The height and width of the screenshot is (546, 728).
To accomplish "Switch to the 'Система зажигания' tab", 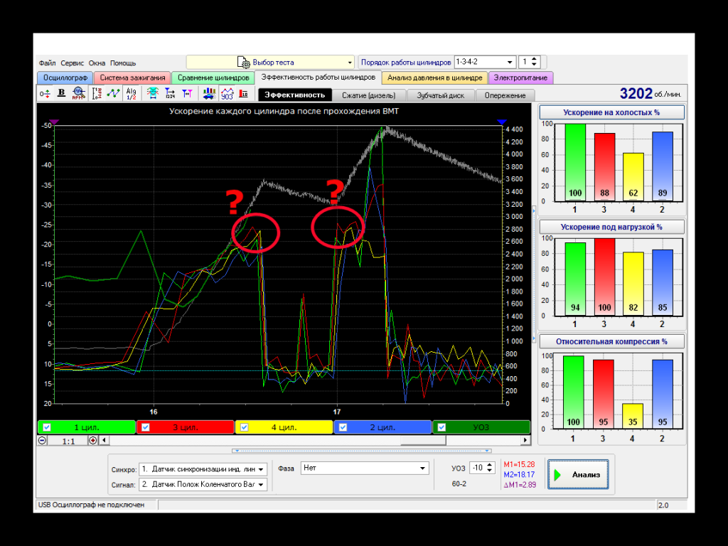I will coord(132,77).
